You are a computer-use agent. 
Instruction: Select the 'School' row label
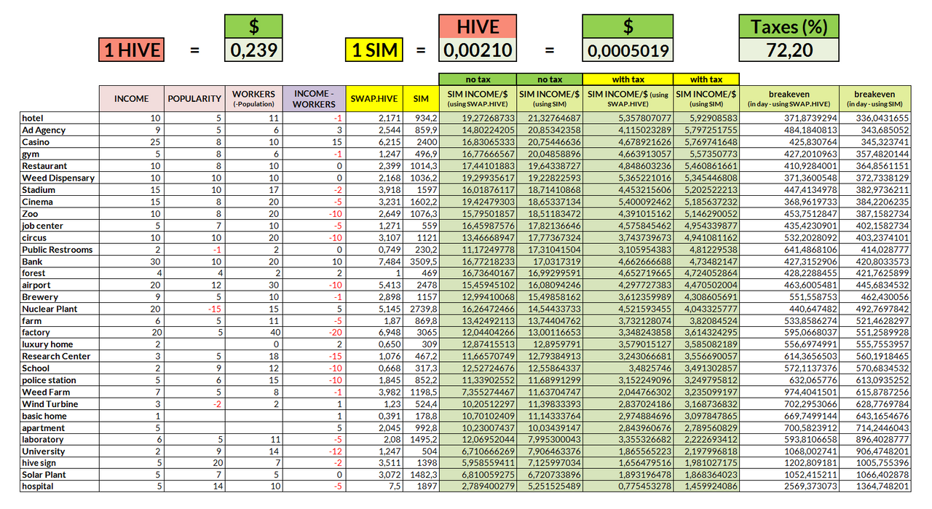tap(60, 368)
